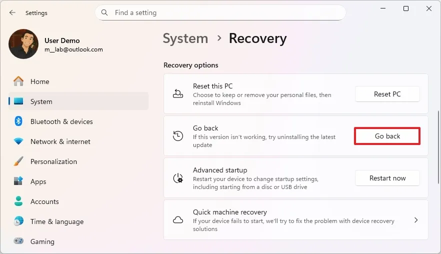Open Gaming settings page
The image size is (441, 254).
click(x=78, y=241)
